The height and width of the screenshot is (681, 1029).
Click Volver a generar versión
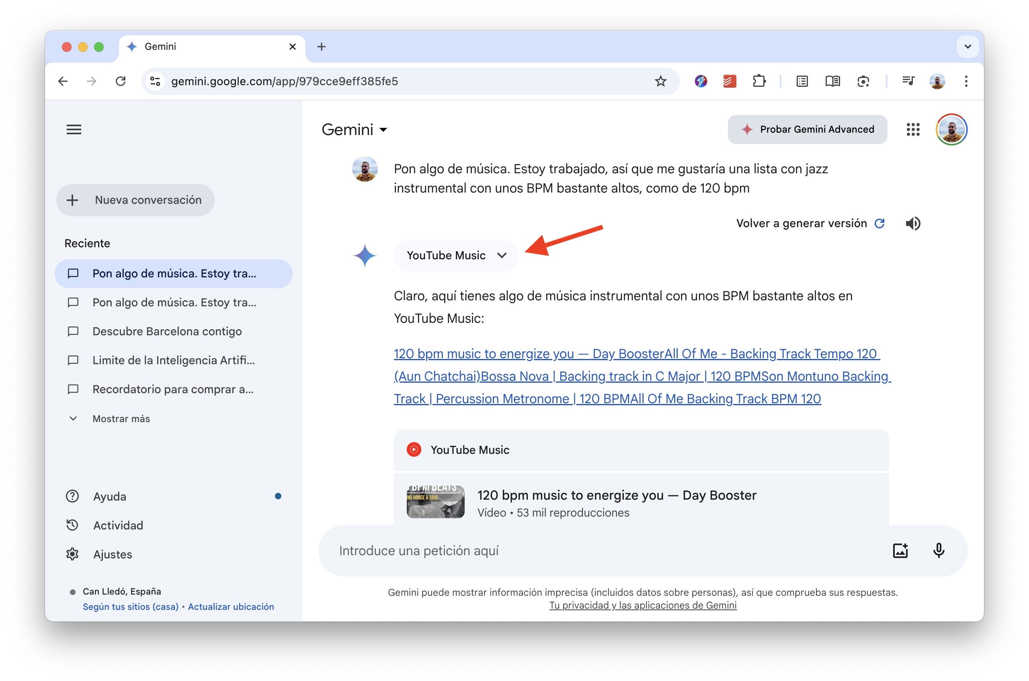pos(810,224)
